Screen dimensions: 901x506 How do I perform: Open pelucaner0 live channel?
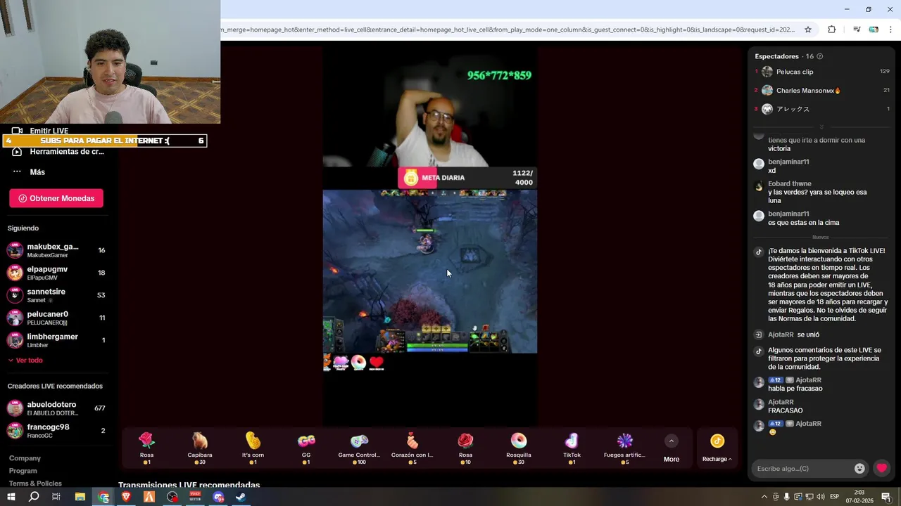tap(56, 318)
